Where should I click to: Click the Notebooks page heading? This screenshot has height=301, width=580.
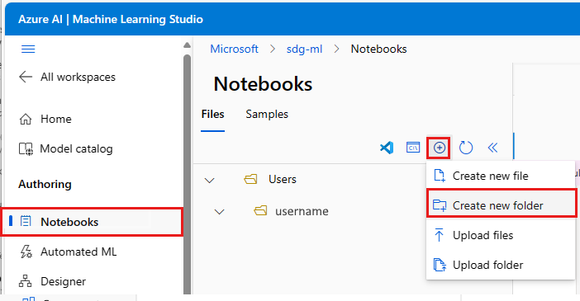pyautogui.click(x=263, y=84)
